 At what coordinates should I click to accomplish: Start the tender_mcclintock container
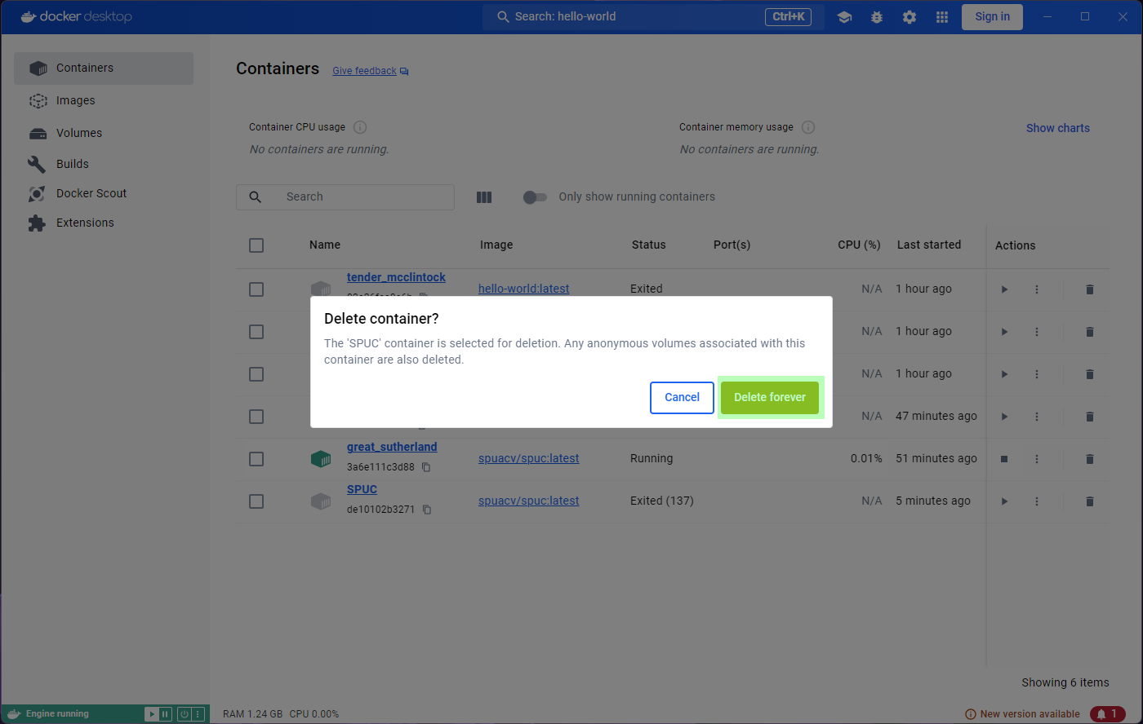(1004, 289)
